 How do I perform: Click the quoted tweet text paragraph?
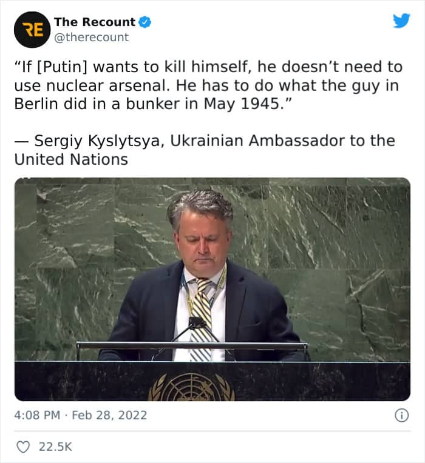(208, 85)
